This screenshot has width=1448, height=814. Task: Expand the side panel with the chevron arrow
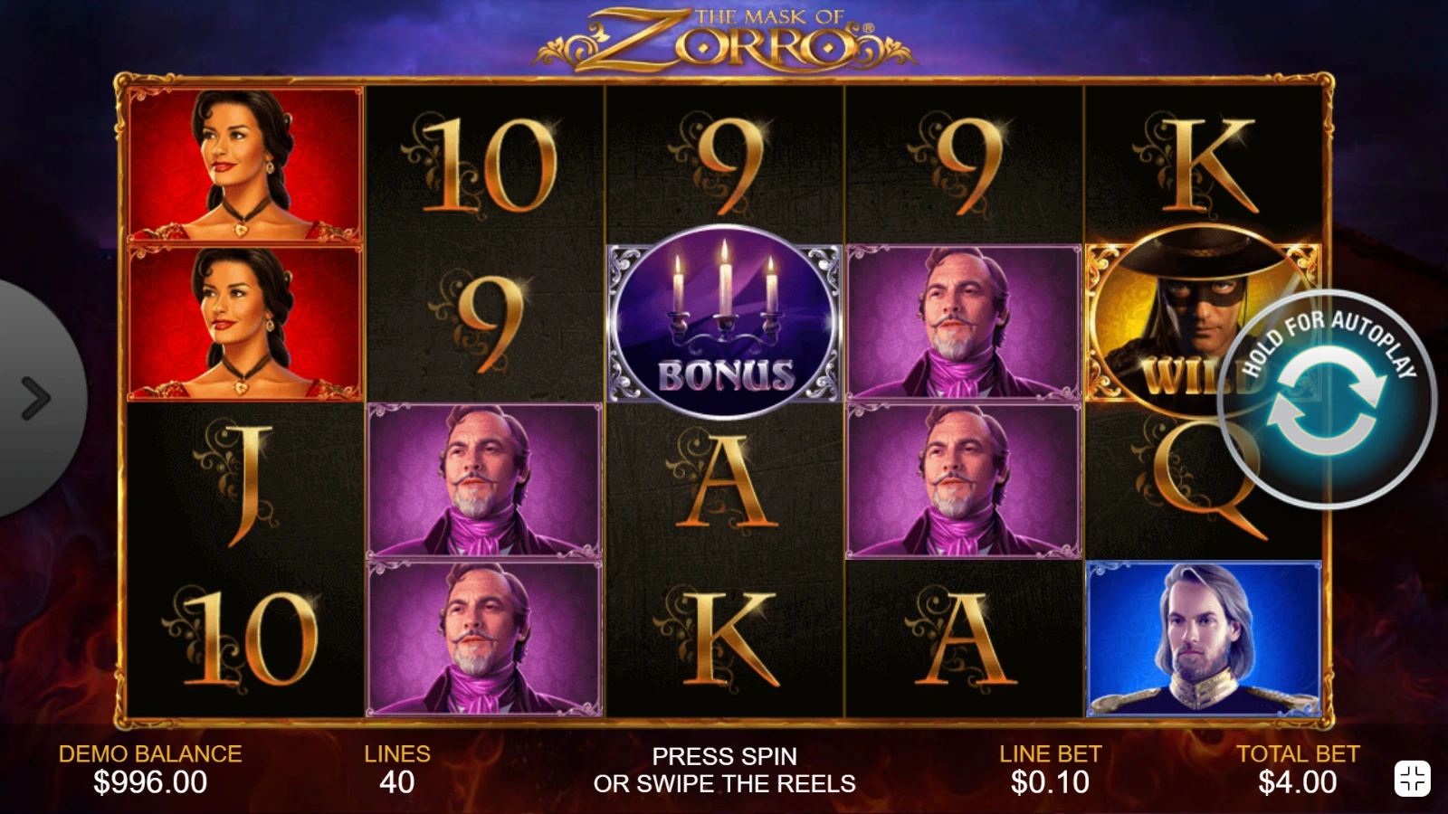34,398
